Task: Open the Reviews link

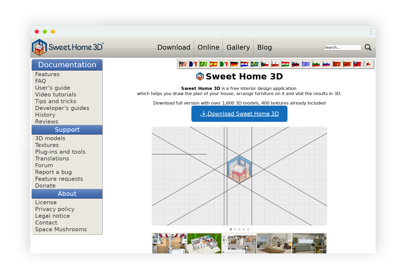Action: [47, 122]
